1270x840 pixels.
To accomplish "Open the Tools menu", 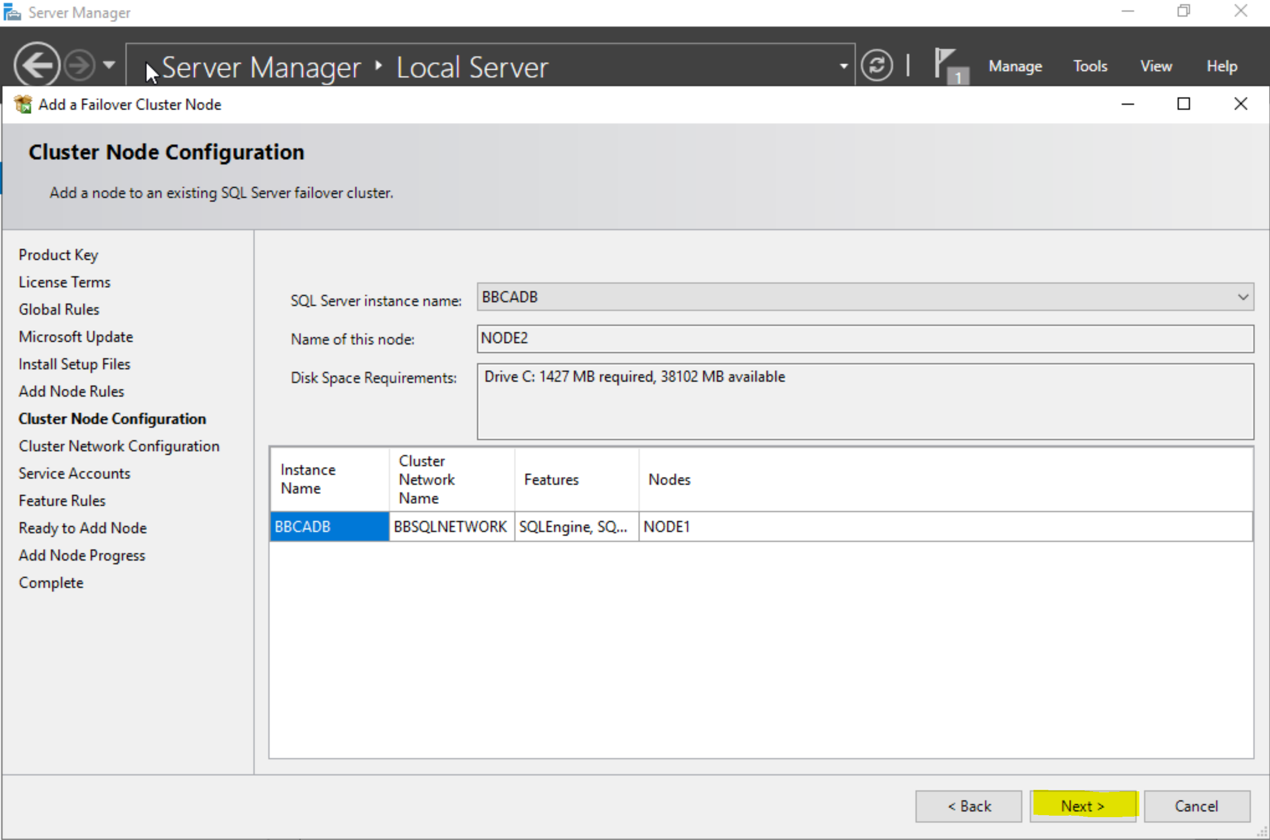I will [x=1090, y=66].
